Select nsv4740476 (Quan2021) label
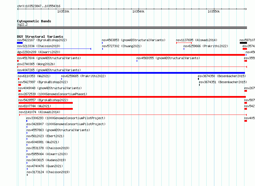The height and width of the screenshot is (186, 255). (45, 166)
